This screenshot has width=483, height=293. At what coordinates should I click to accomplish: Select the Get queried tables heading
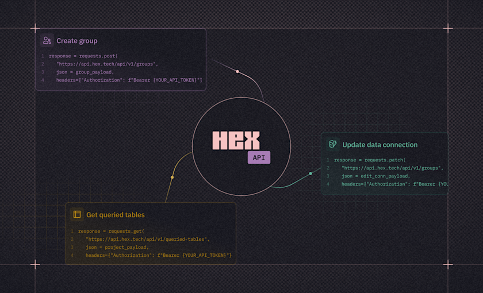(x=116, y=215)
